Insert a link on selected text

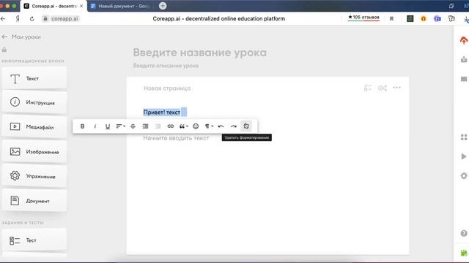[x=171, y=126]
